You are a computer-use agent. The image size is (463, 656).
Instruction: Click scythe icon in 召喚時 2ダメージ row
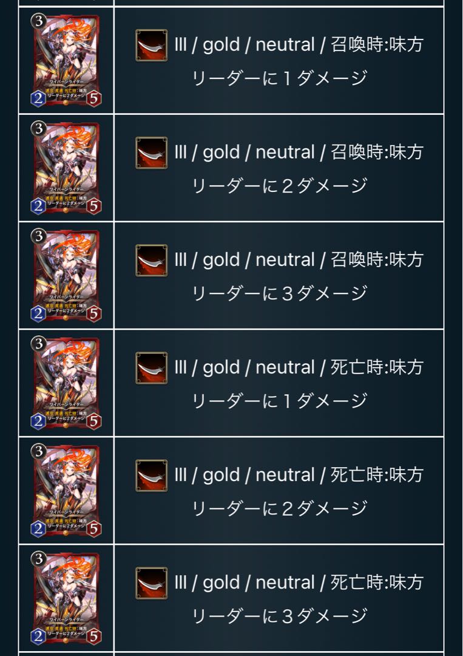pos(152,152)
